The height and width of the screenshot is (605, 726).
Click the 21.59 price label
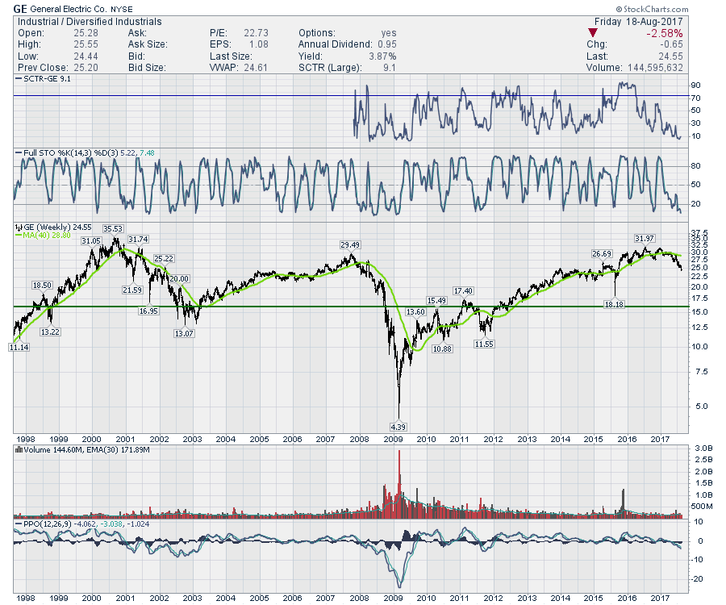pyautogui.click(x=132, y=290)
